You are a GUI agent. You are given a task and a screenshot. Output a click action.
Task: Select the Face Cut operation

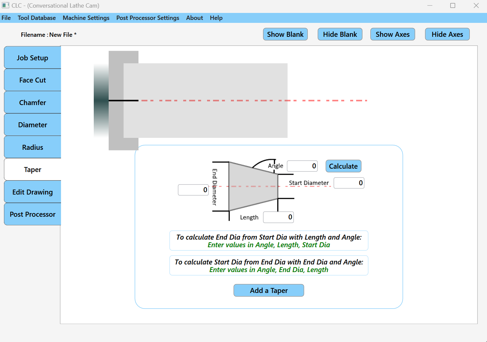32,80
